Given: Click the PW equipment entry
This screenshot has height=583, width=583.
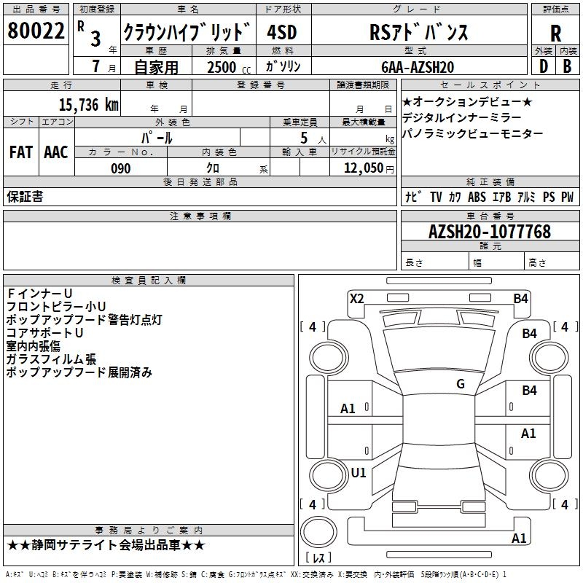Looking at the screenshot, I should click(568, 197).
